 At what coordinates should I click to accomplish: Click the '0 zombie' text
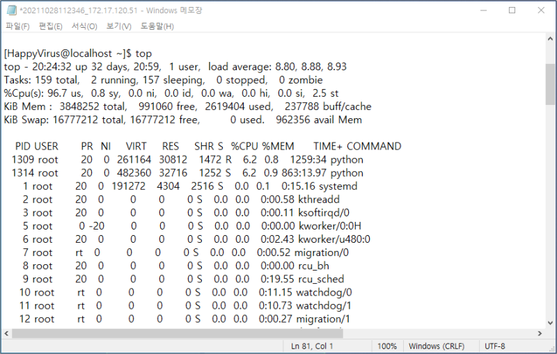[x=301, y=80]
